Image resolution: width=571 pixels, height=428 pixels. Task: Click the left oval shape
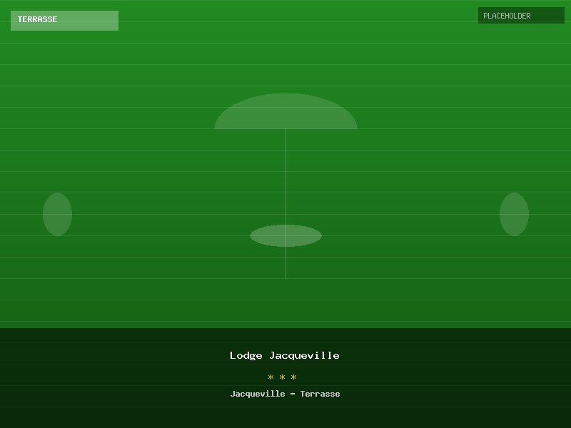point(57,214)
